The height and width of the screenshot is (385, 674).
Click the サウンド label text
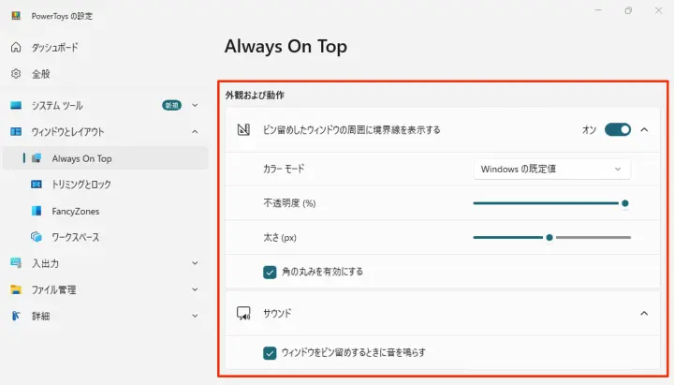pos(277,313)
